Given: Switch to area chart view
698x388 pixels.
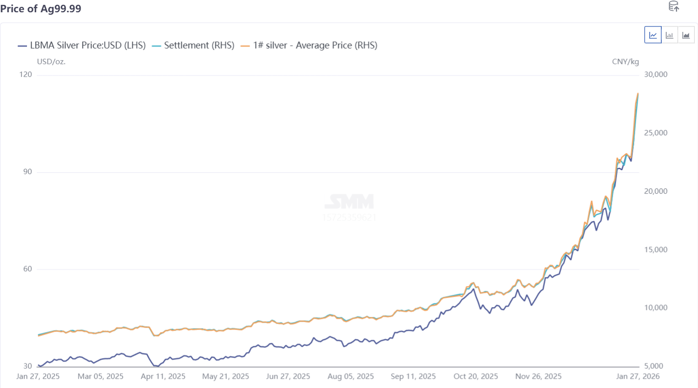Looking at the screenshot, I should (686, 35).
